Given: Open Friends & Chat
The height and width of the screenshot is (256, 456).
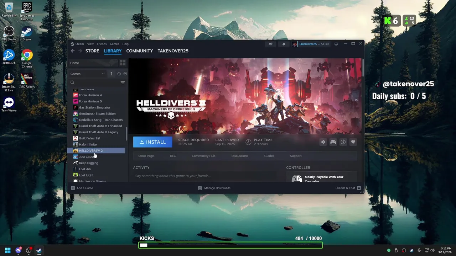Looking at the screenshot, I should point(348,188).
